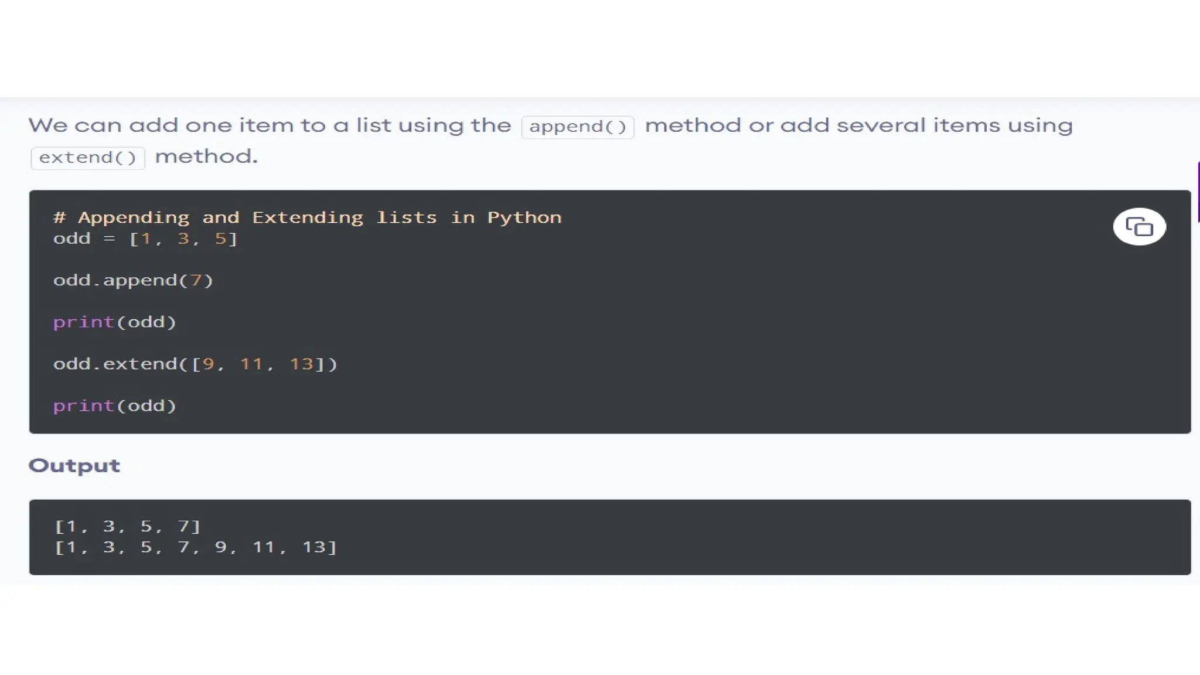
Task: Click the number 7 inside append call
Action: pyautogui.click(x=196, y=280)
